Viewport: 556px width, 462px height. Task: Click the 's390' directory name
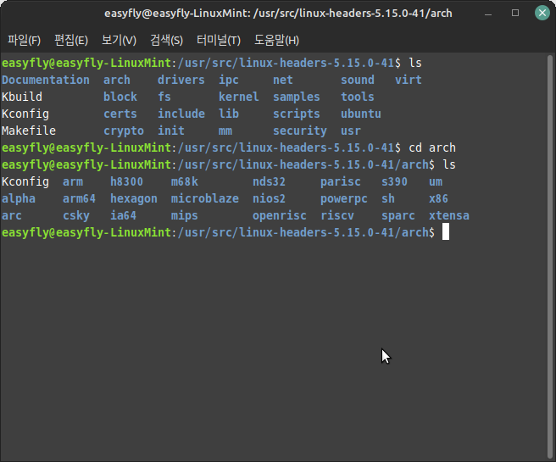click(x=395, y=181)
